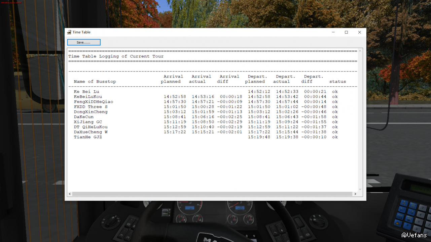The width and height of the screenshot is (431, 242).
Task: Click the actual departure time '15:01:02'
Action: coord(287,107)
